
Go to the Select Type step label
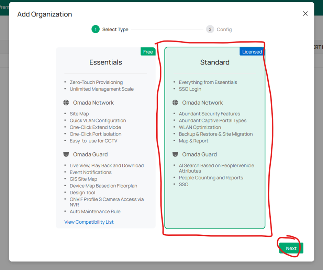click(x=115, y=30)
